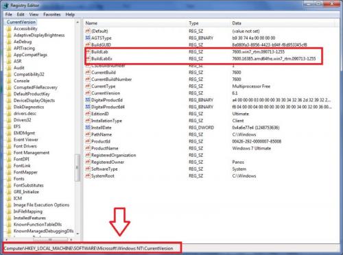The height and width of the screenshot is (255, 343).
Task: Click the tree pane scroll down arrow
Action: 78,234
